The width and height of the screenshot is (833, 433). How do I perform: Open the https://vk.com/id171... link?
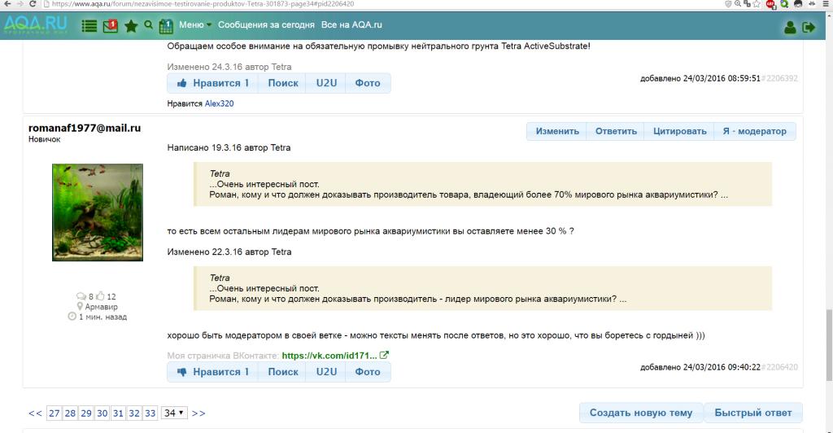[329, 356]
